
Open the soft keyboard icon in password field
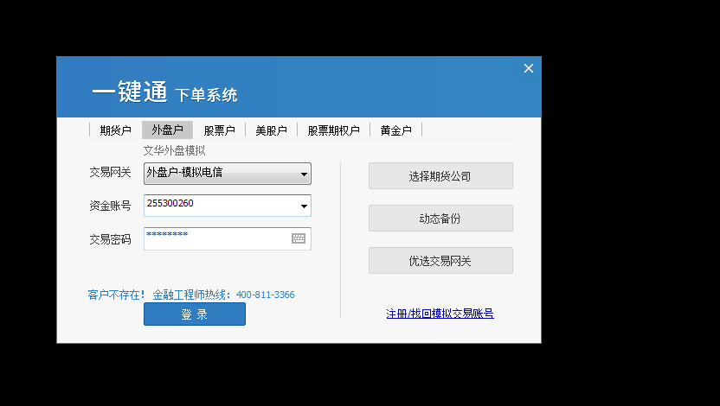click(x=299, y=238)
